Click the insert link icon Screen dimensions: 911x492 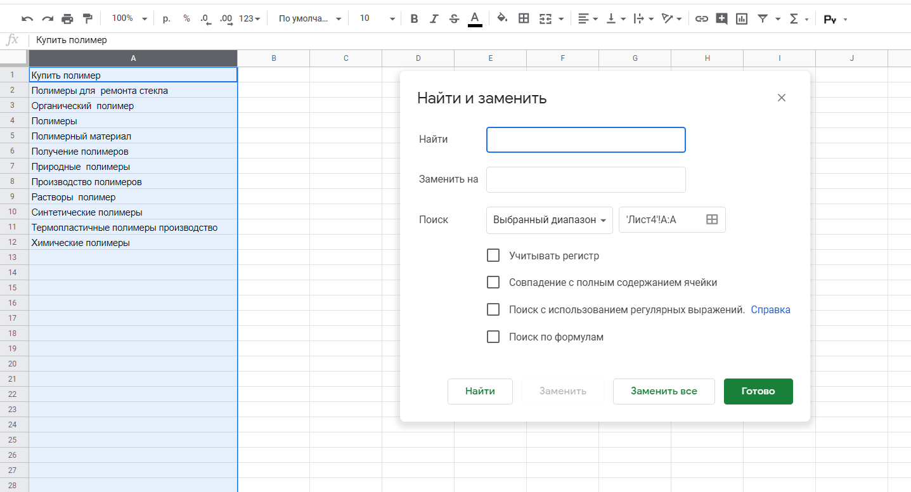pyautogui.click(x=701, y=19)
